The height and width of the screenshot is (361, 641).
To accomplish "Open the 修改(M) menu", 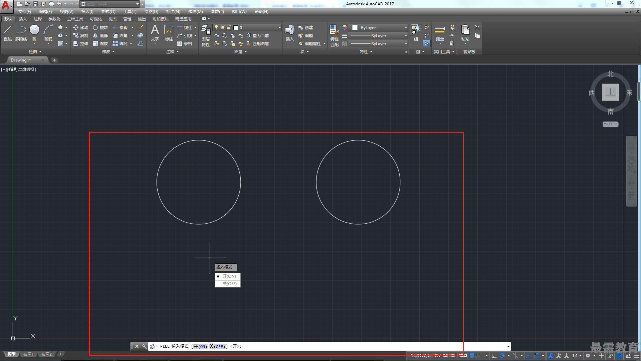I will tap(195, 12).
